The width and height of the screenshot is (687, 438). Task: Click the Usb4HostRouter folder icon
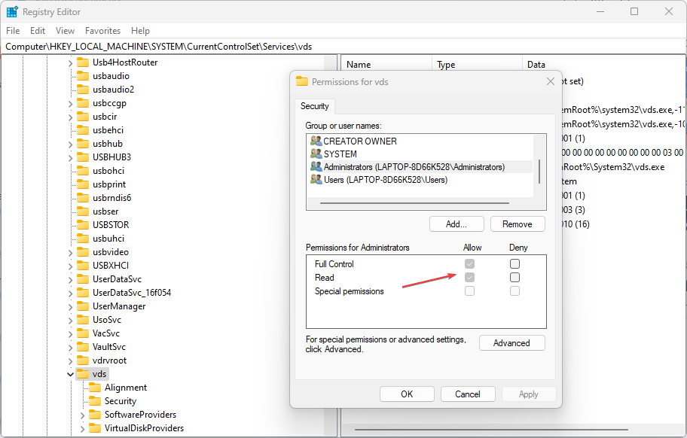[x=83, y=62]
